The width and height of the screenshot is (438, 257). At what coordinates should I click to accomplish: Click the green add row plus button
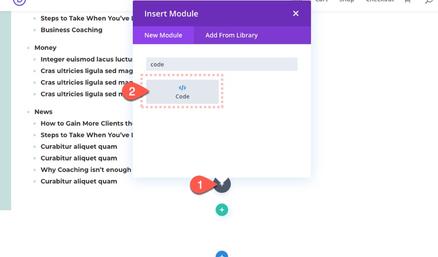(x=222, y=210)
